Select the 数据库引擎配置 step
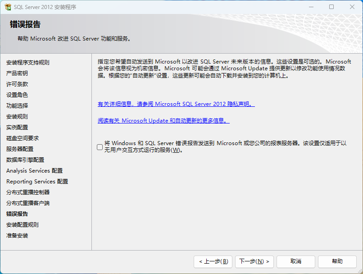The height and width of the screenshot is (274, 363). point(25,160)
